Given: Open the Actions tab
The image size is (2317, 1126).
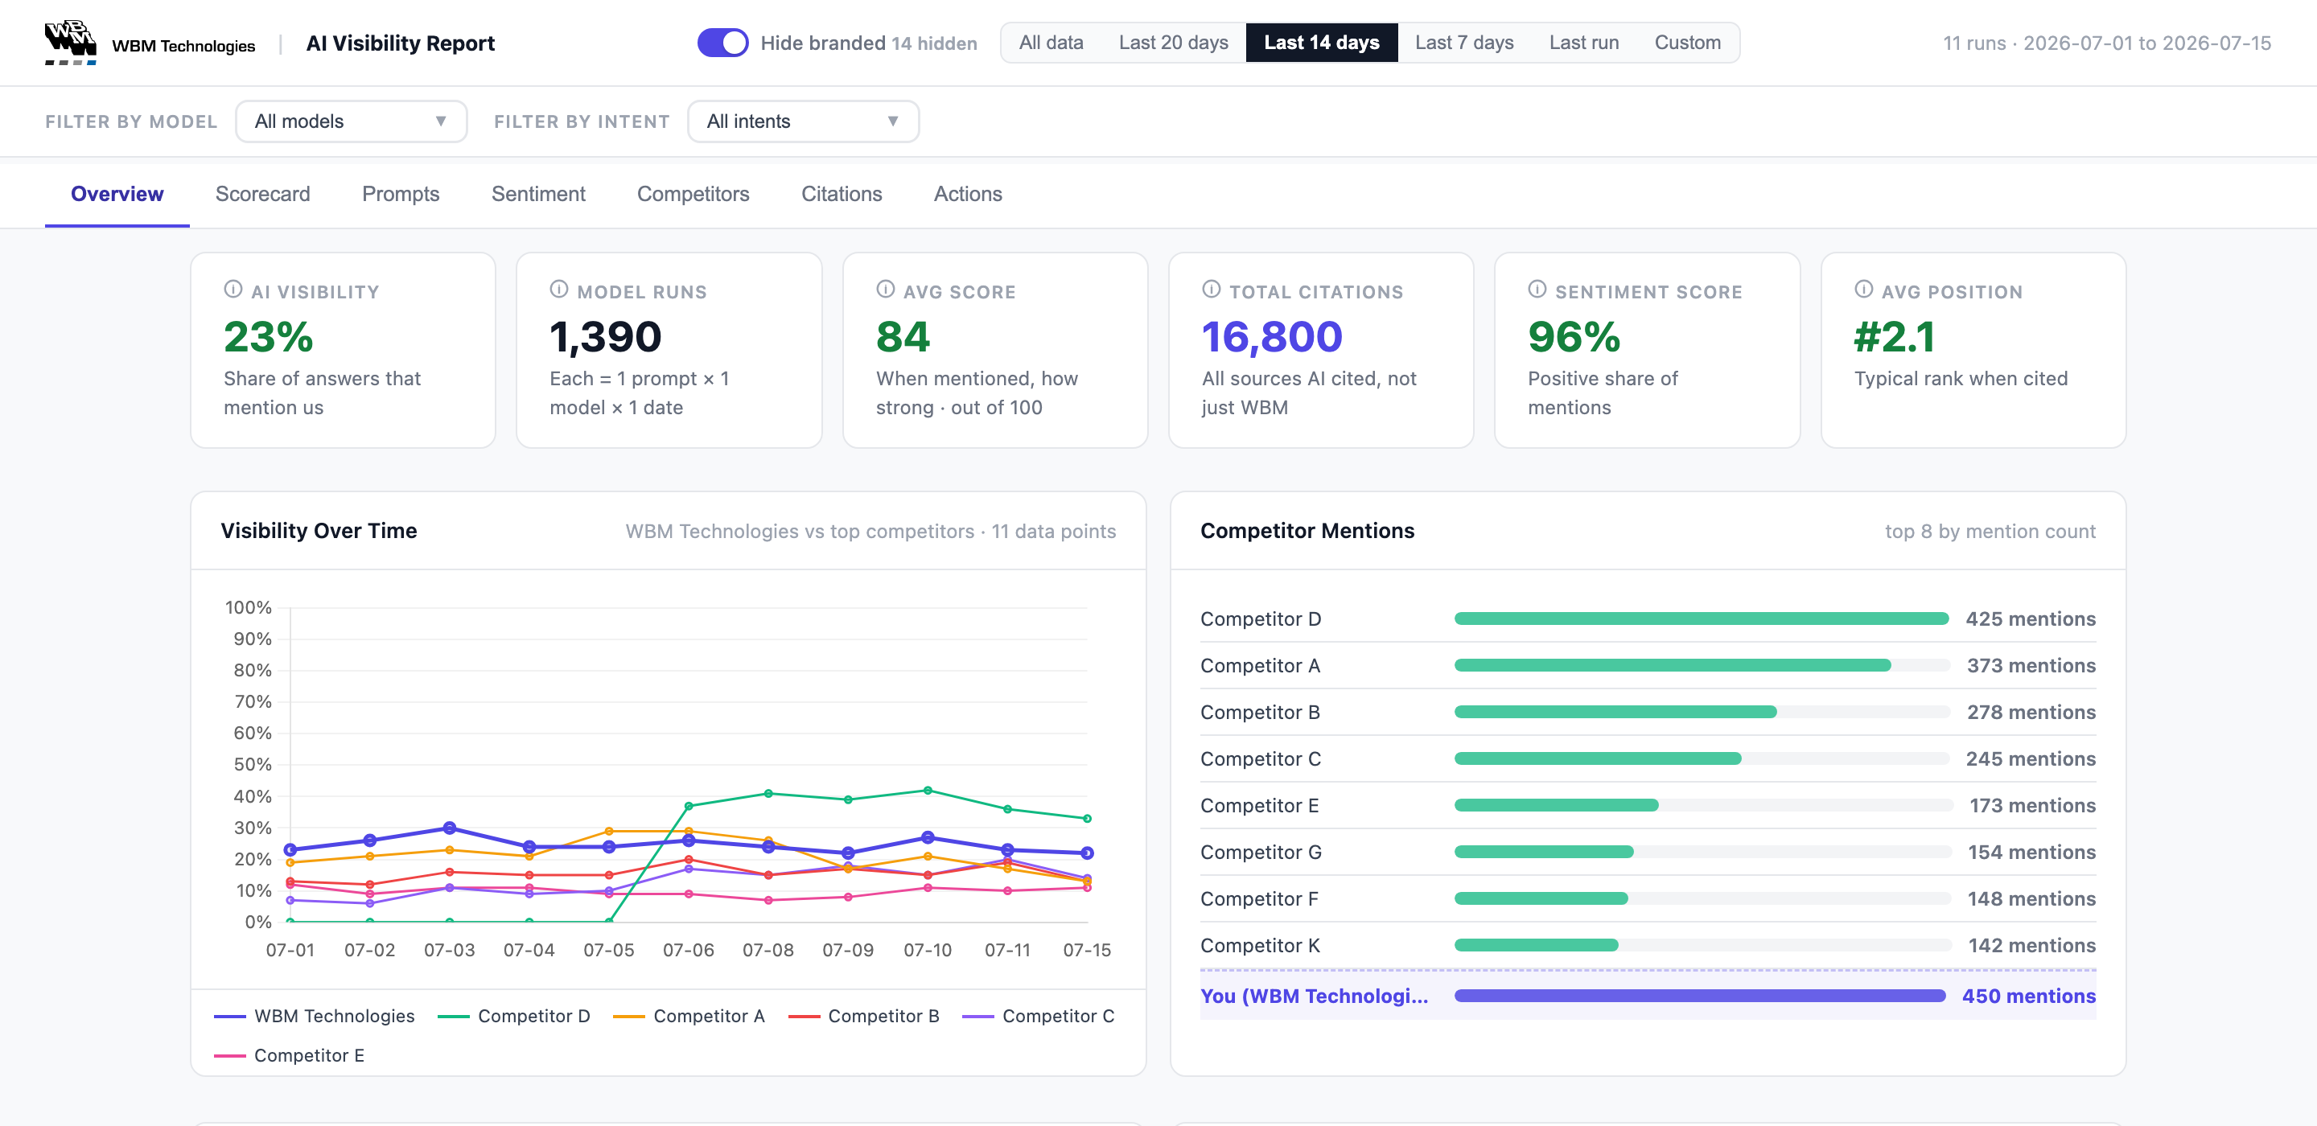Looking at the screenshot, I should coord(968,195).
